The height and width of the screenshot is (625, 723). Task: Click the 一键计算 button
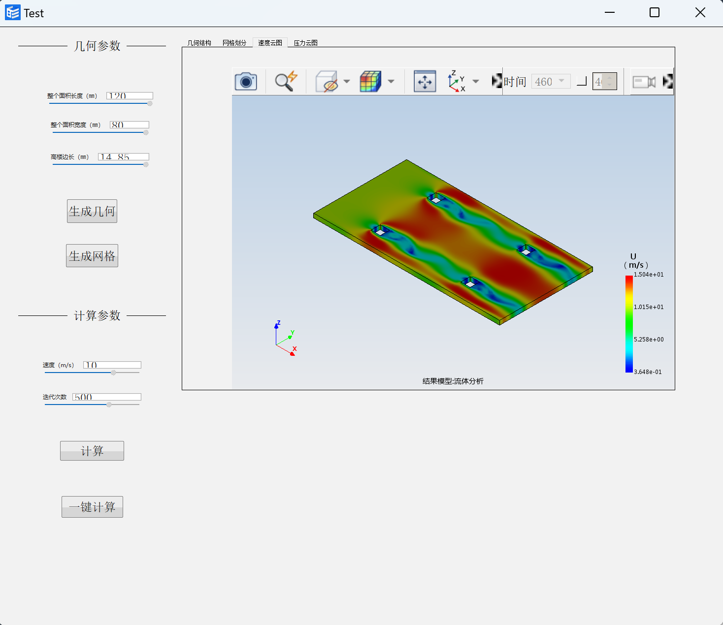(92, 507)
